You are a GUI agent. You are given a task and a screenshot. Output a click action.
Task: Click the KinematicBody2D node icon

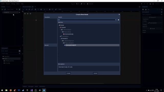[x=65, y=45]
